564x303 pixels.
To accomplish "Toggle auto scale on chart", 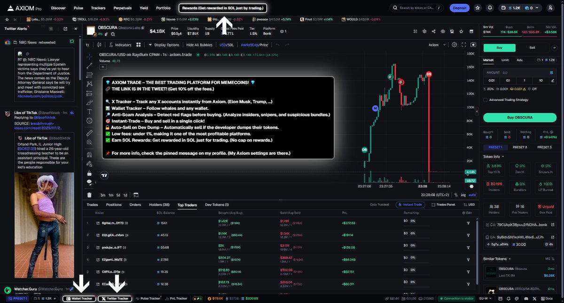I will (472, 195).
